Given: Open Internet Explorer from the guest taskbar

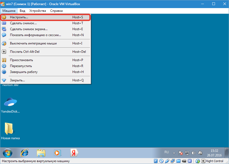Looking at the screenshot, I should point(25,153).
